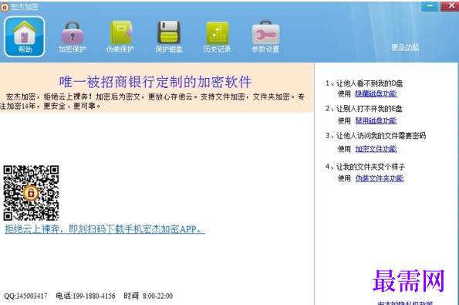Open the 伪装保护 notebook icon
This screenshot has width=459, height=305.
coord(120,36)
